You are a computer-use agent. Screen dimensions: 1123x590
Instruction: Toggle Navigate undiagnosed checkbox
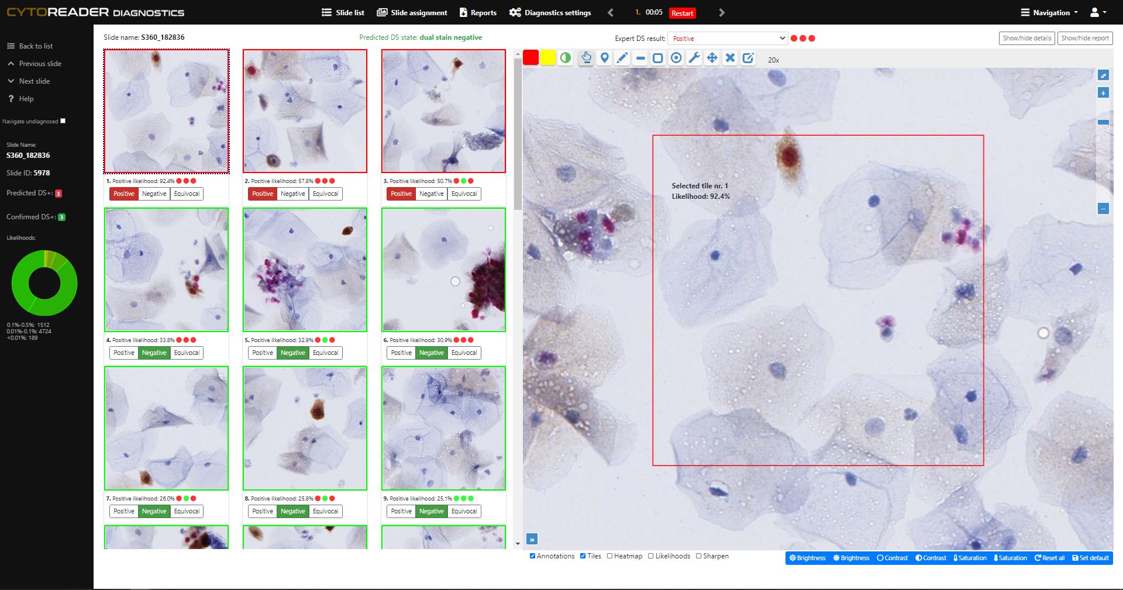(63, 121)
